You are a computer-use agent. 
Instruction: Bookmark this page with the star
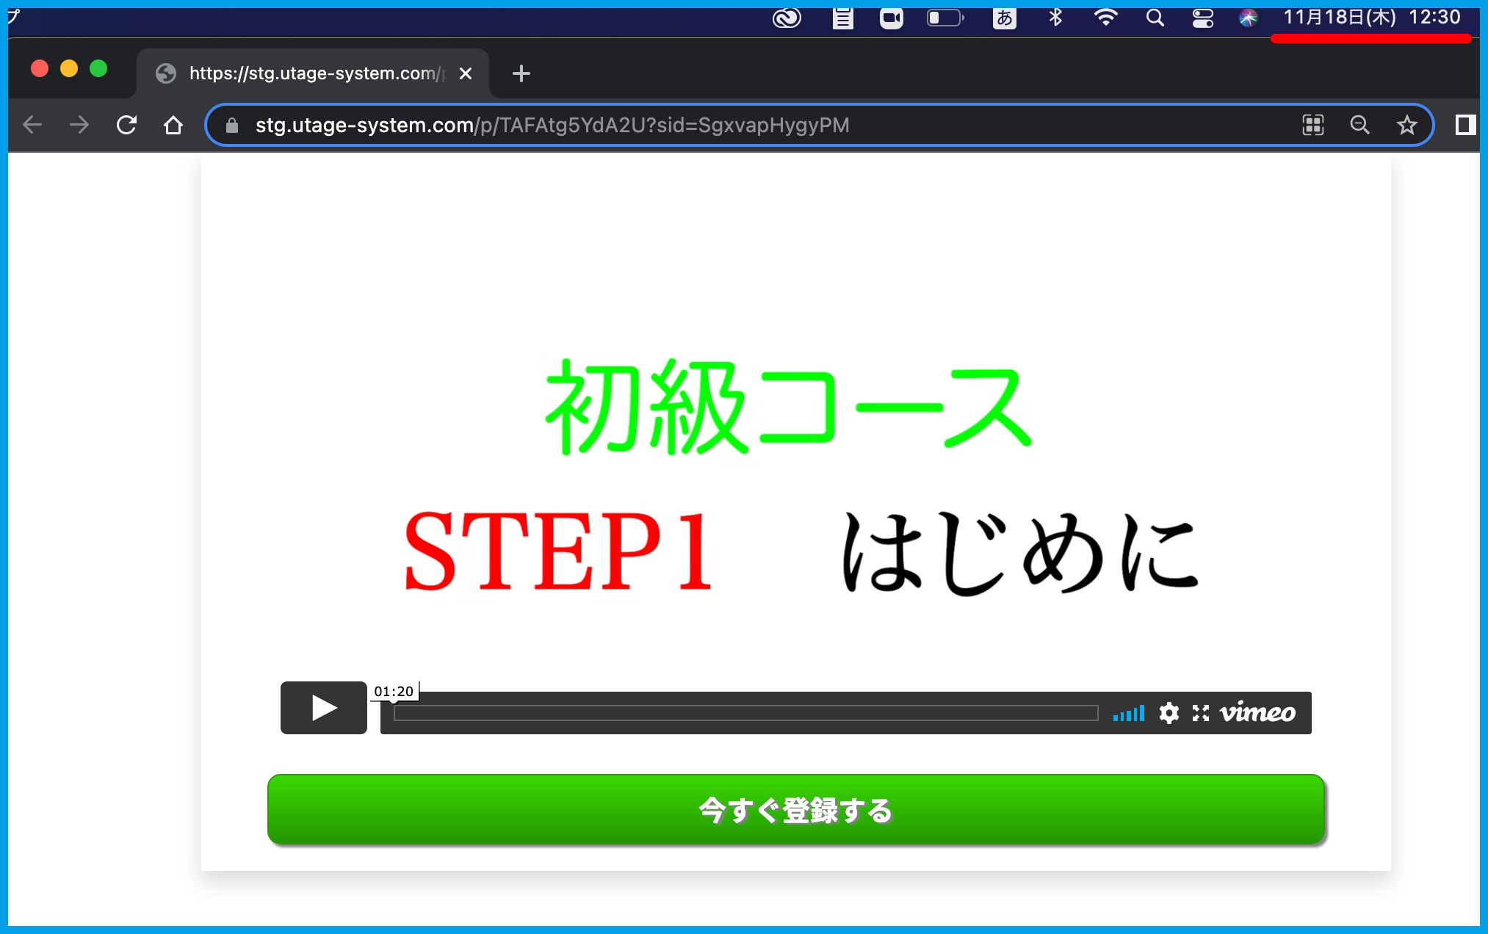pyautogui.click(x=1406, y=126)
